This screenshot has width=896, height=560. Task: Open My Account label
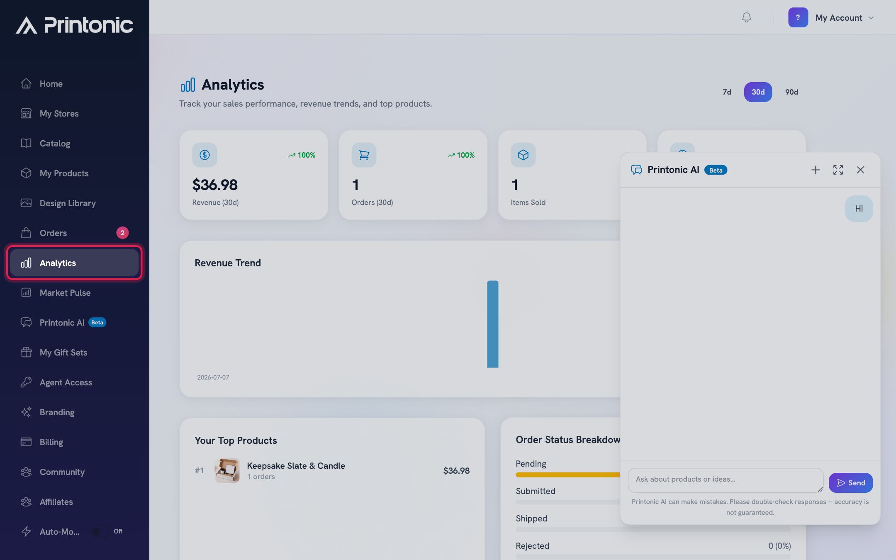click(839, 18)
